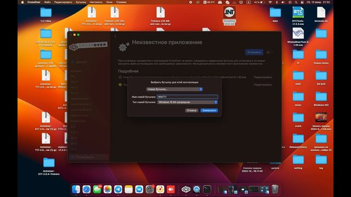Select the "ReleaseHistory" desktop folder
The image size is (351, 197).
click(x=298, y=141)
